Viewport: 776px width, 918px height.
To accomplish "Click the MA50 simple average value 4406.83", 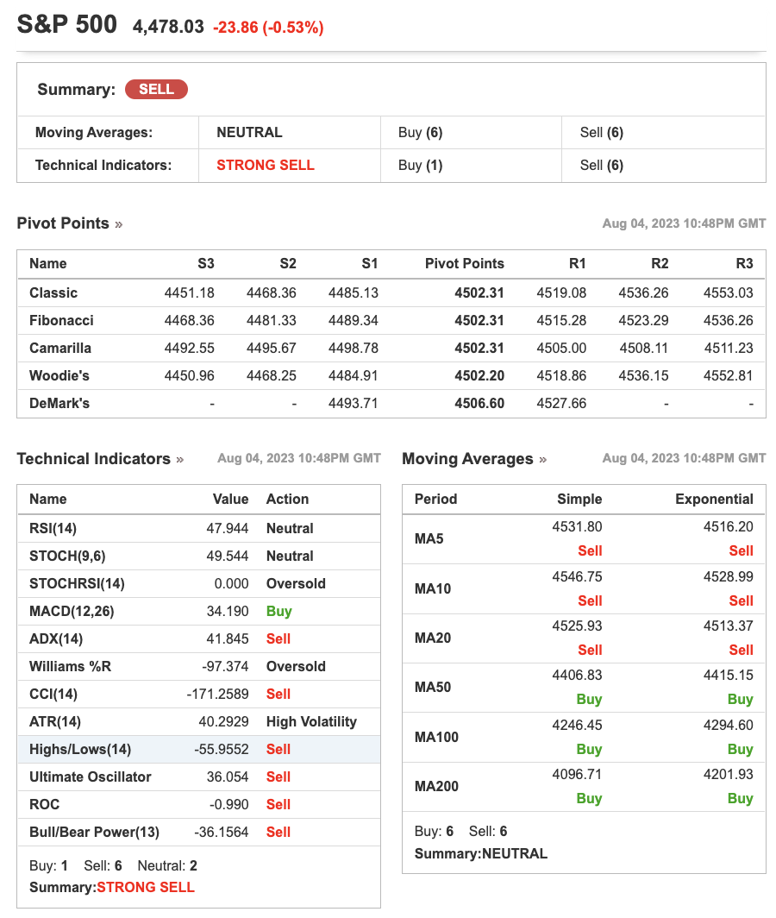I will click(577, 675).
